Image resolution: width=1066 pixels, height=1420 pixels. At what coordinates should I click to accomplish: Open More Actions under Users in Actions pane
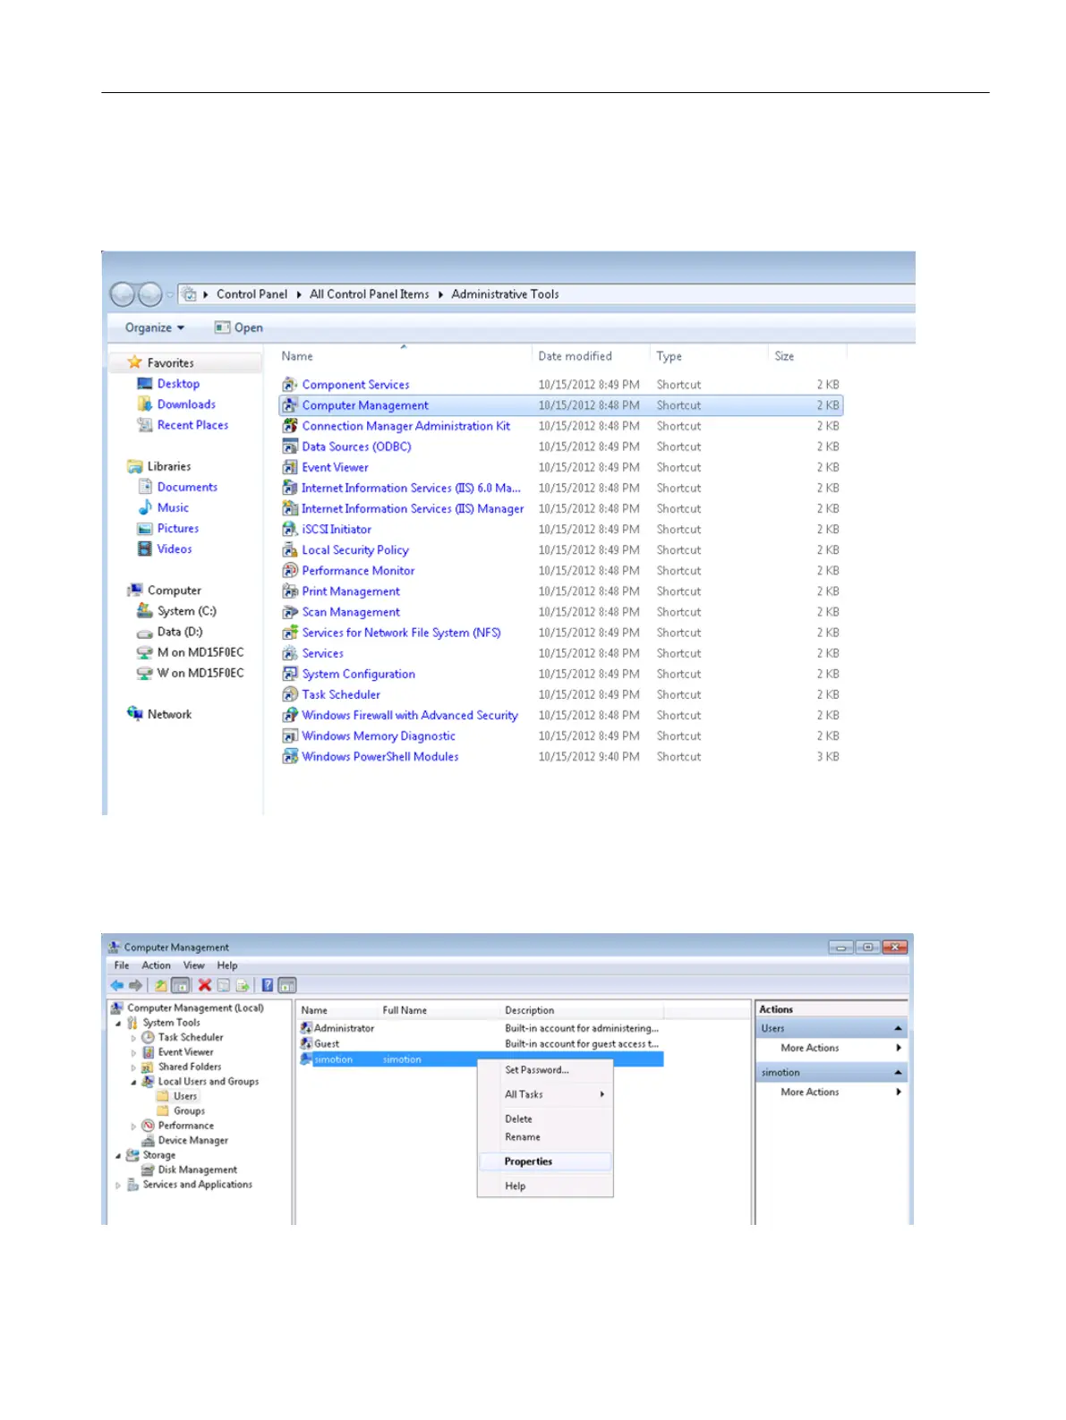click(831, 1048)
